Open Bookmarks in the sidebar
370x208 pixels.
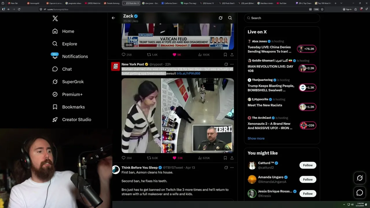[69, 107]
